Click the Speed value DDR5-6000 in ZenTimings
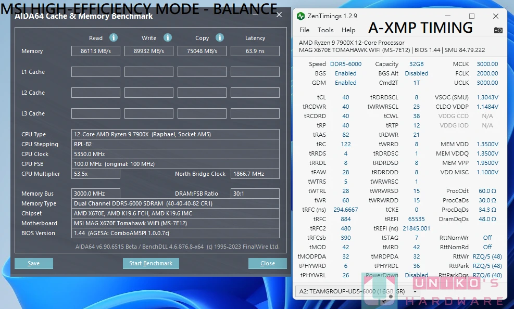This screenshot has width=514, height=309. 345,64
